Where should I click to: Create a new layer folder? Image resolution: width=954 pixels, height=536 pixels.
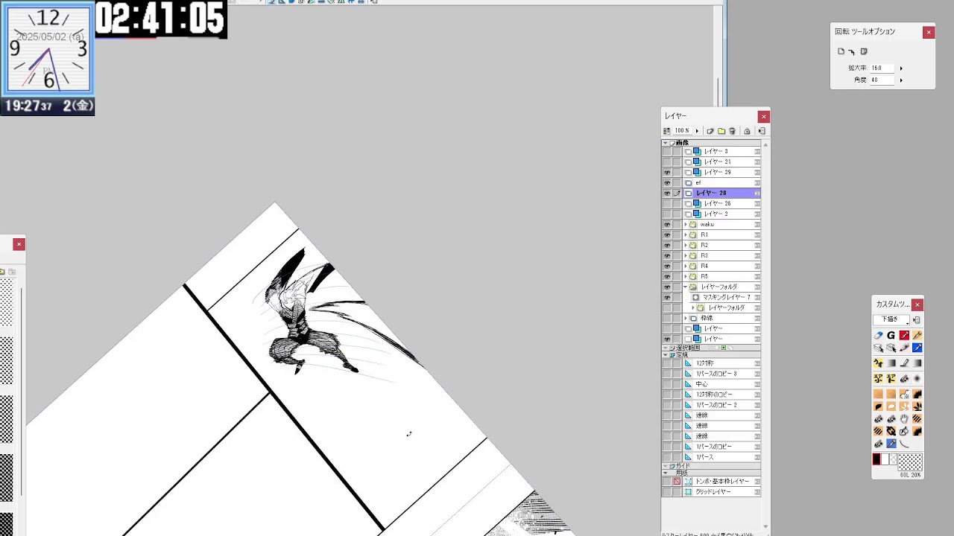721,131
